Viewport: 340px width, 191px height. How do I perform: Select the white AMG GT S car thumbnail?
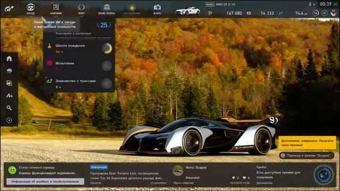click(188, 11)
